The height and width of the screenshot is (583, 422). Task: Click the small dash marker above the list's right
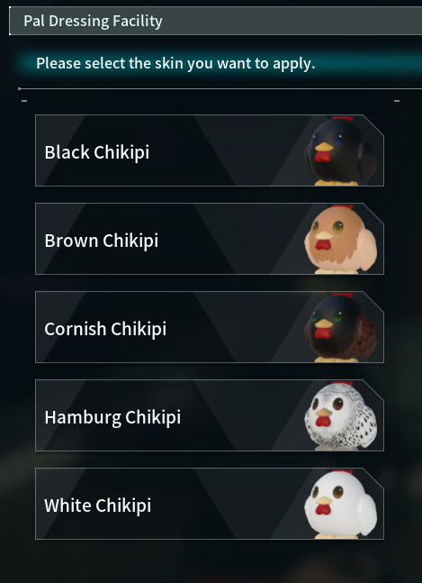tap(397, 101)
